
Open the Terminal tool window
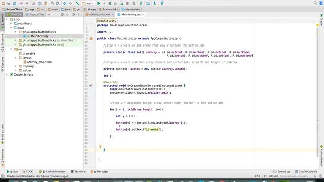(x=78, y=172)
